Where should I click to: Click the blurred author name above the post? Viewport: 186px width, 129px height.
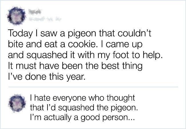[35, 12]
